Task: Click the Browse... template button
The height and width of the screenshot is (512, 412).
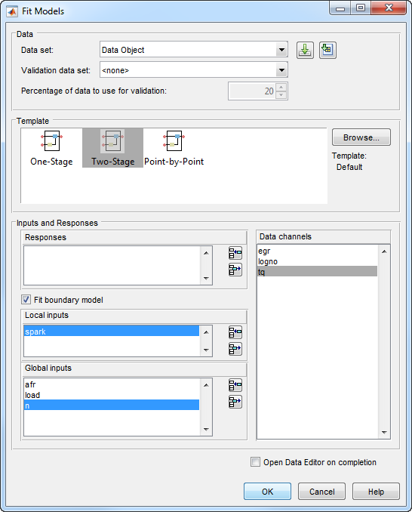Action: (x=361, y=137)
